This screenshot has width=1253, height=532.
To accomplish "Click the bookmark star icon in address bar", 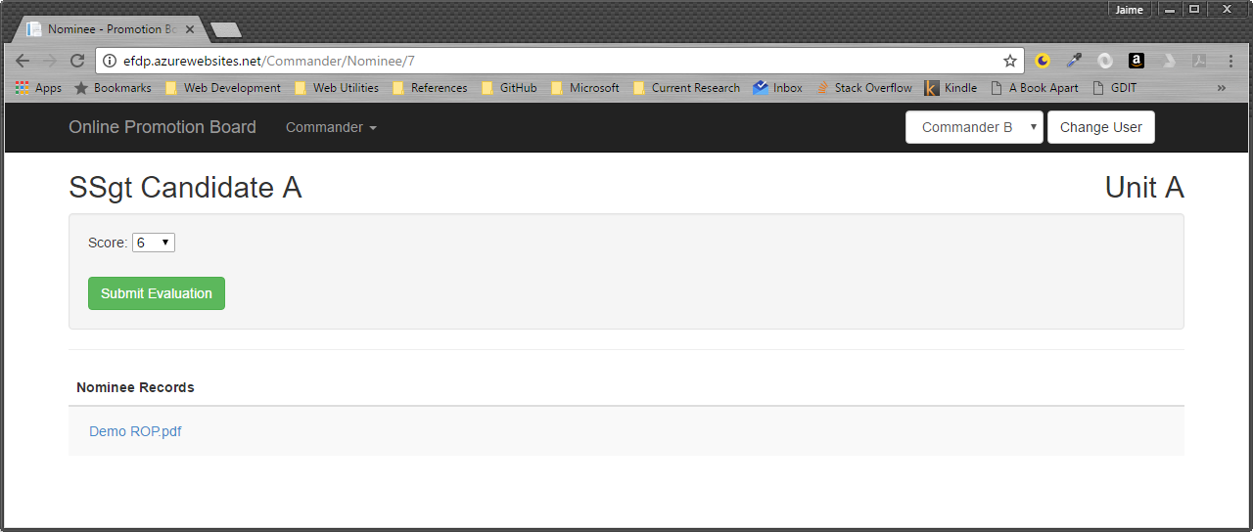I will tap(1009, 61).
